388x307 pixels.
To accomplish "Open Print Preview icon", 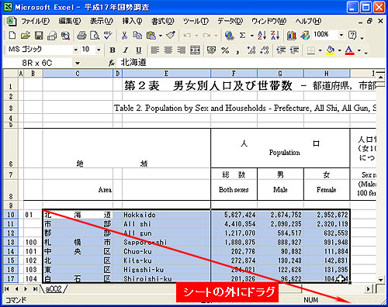I will (x=95, y=35).
